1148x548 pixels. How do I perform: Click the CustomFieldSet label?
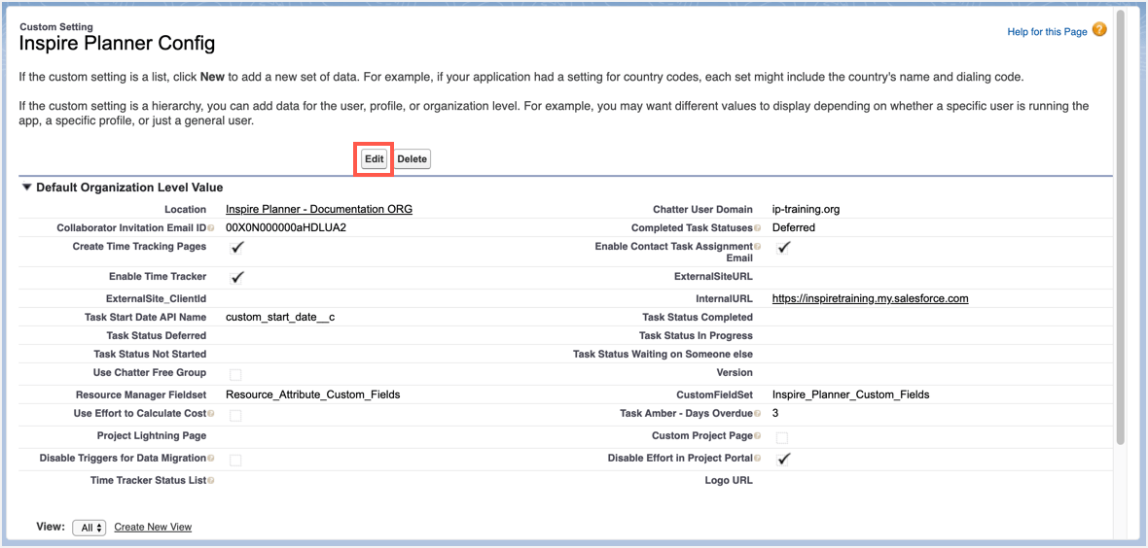[714, 394]
